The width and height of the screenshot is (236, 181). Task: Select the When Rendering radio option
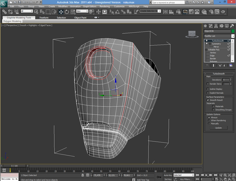(209, 121)
